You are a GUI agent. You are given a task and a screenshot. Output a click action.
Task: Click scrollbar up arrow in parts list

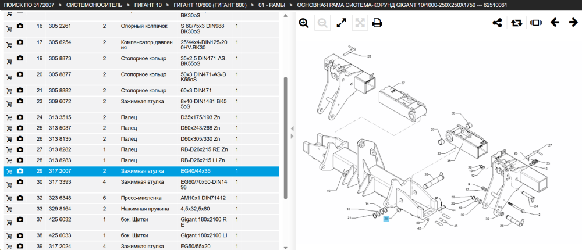(285, 16)
